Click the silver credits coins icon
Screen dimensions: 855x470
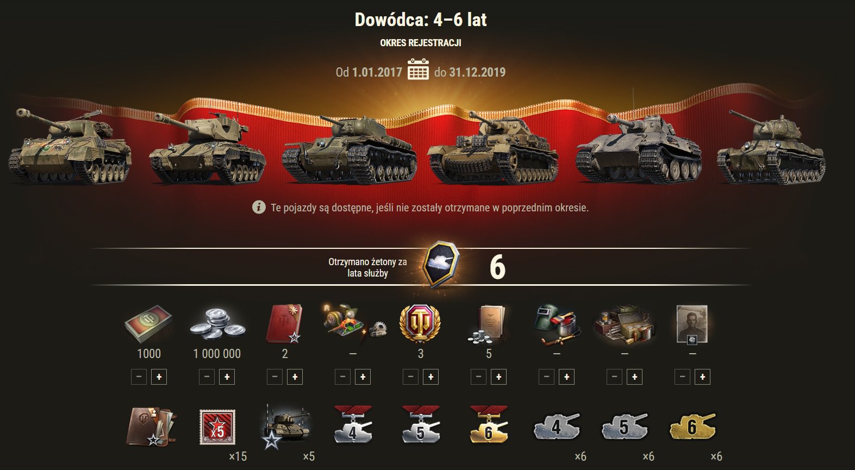216,325
